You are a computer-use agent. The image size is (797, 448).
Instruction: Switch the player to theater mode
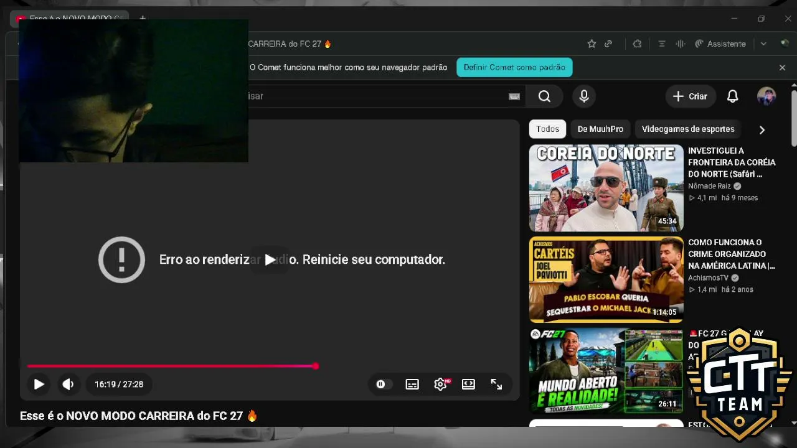(468, 385)
